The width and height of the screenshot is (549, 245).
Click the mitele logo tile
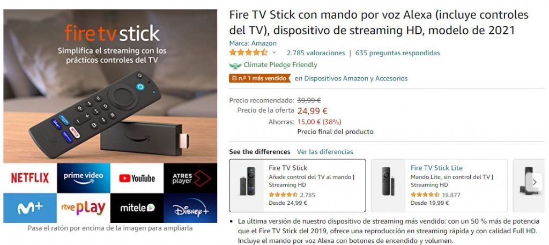tap(137, 208)
